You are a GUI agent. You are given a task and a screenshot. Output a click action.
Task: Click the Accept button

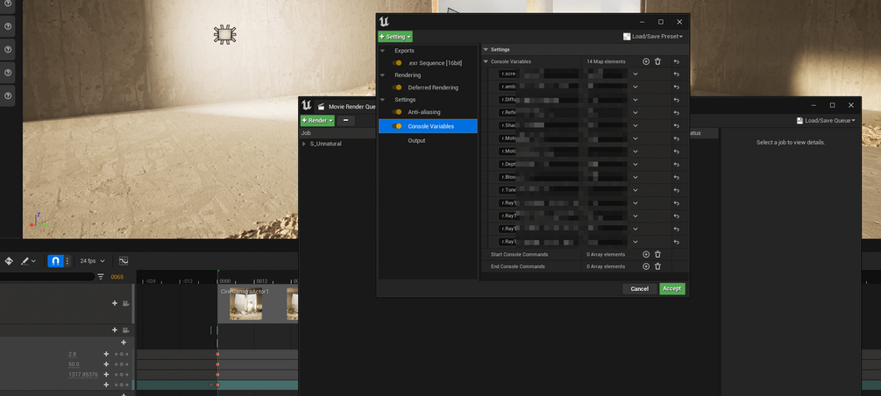672,289
